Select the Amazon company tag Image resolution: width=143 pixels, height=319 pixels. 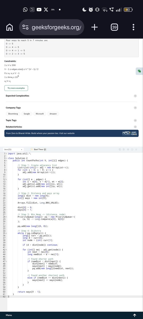tap(53, 114)
